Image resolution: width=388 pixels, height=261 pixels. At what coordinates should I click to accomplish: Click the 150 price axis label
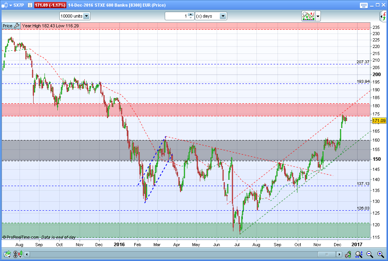coord(377,159)
